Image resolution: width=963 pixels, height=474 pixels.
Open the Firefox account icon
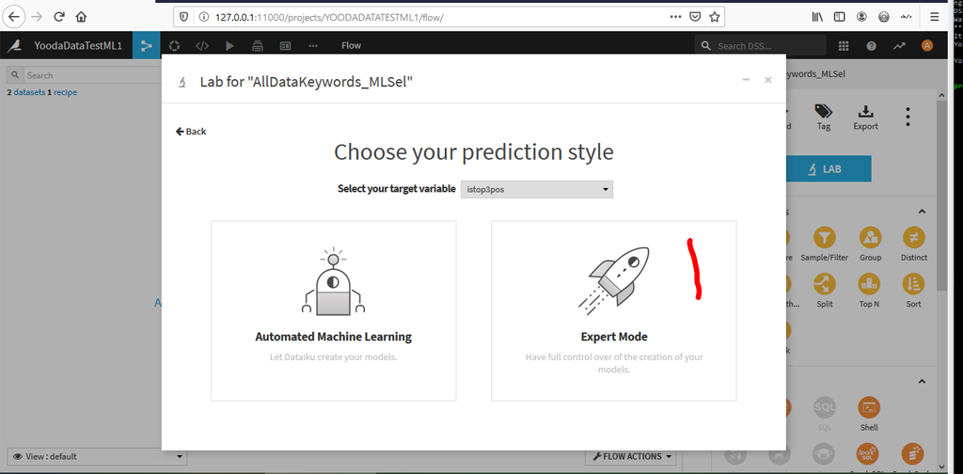(x=862, y=17)
